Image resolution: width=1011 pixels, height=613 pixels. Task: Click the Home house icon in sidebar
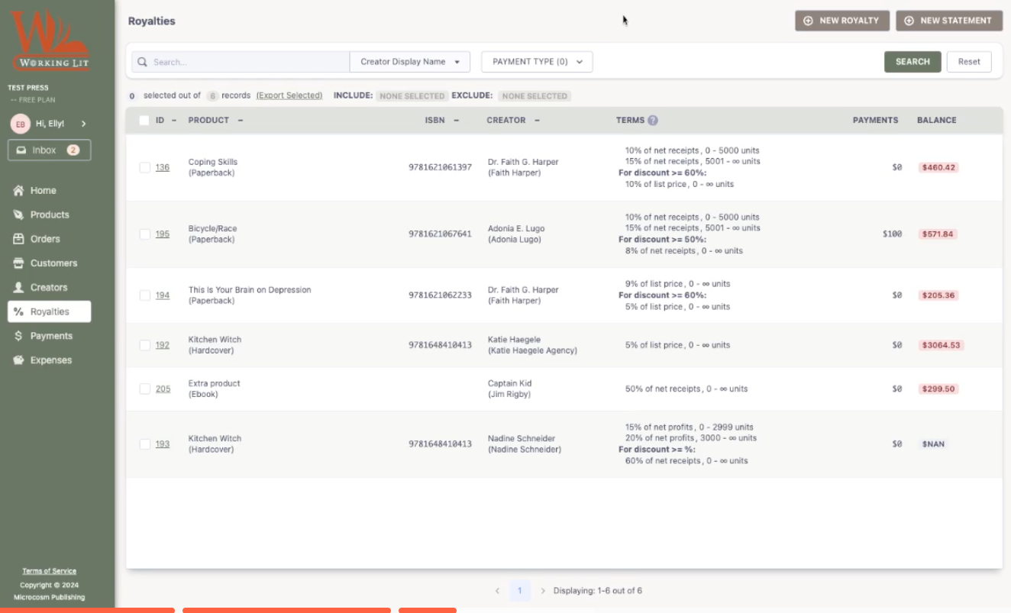18,191
